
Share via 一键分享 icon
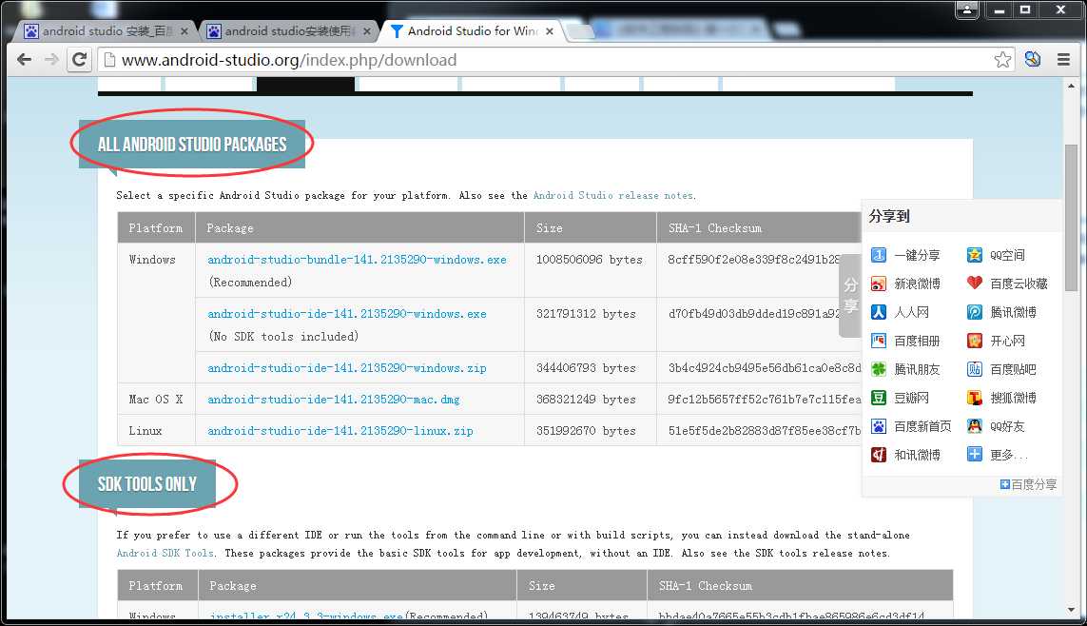879,255
